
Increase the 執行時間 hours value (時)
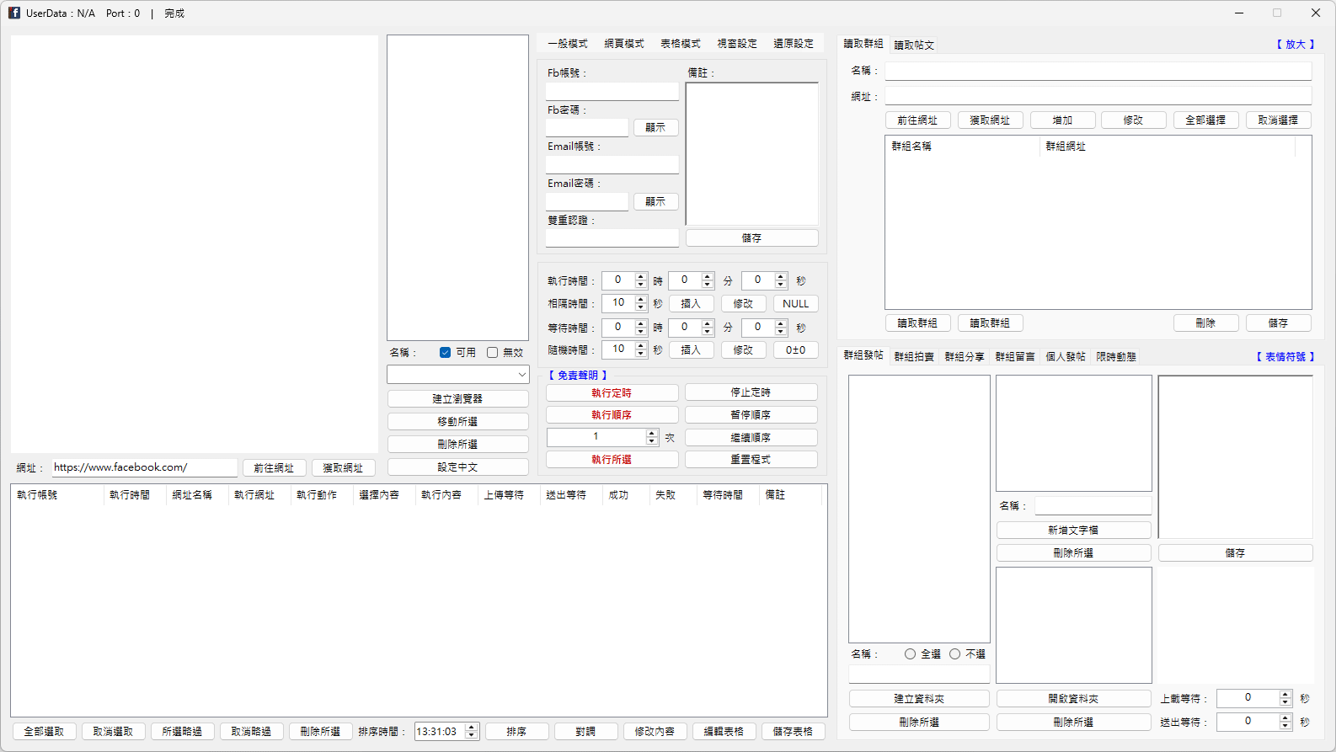click(x=641, y=276)
